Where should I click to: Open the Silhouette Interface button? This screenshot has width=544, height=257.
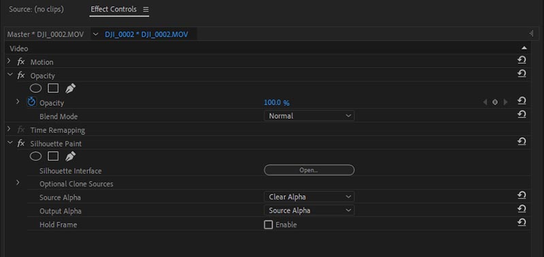point(309,170)
